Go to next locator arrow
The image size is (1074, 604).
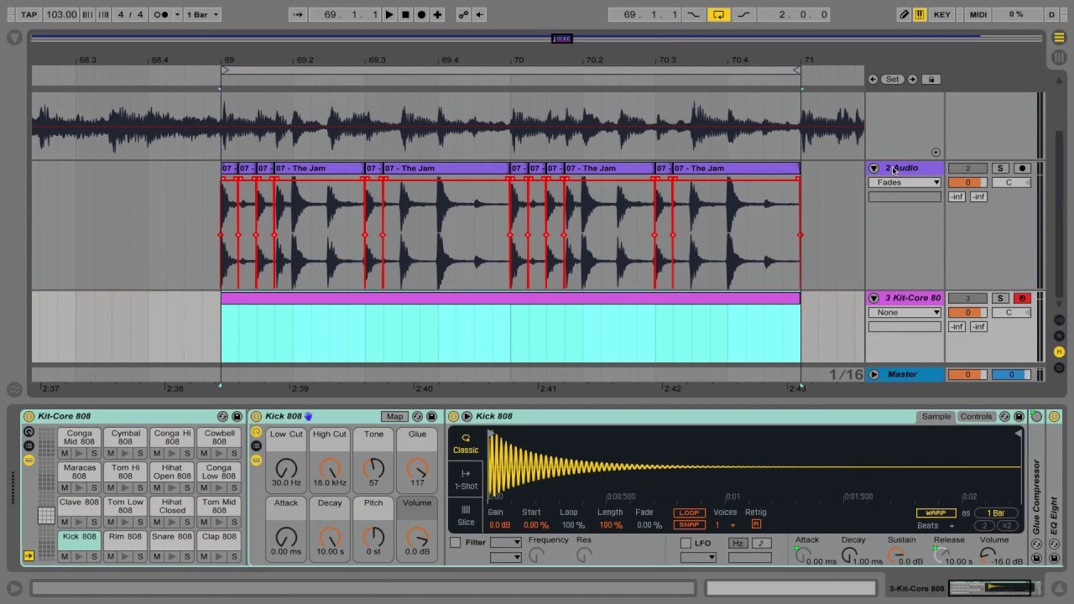point(912,79)
